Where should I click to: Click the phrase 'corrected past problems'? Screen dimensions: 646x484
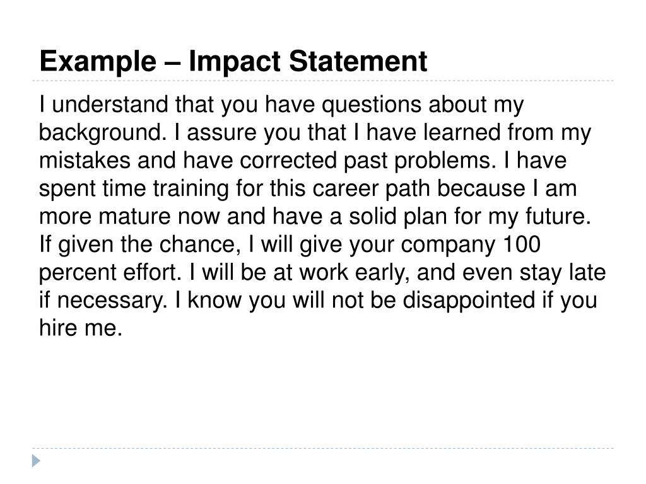(365, 161)
